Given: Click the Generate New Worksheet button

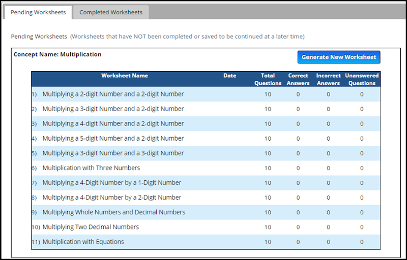Looking at the screenshot, I should pyautogui.click(x=339, y=57).
